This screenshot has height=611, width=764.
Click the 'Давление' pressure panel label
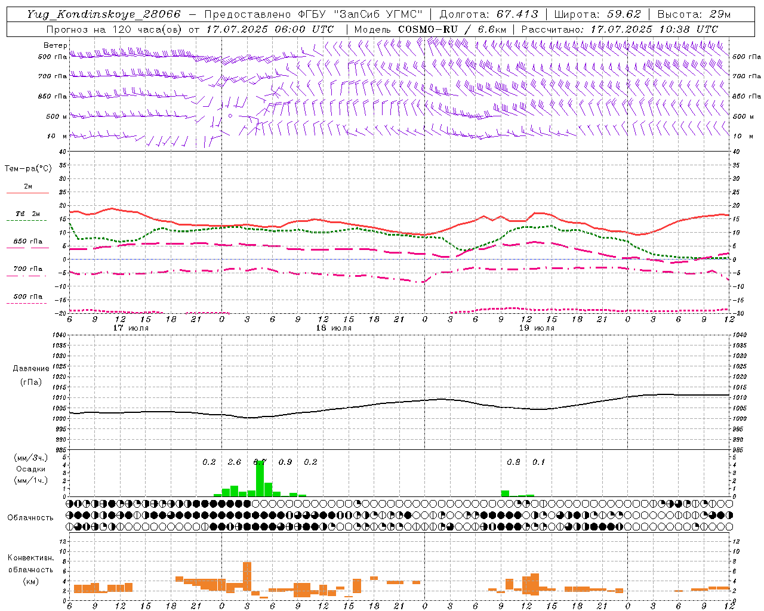31,369
